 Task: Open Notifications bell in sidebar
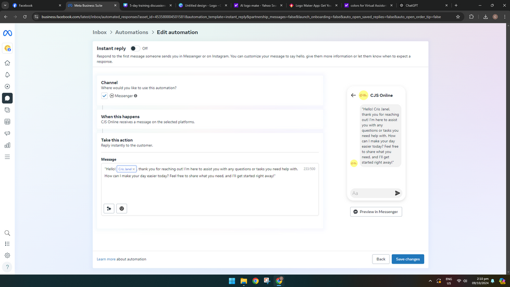[x=7, y=75]
